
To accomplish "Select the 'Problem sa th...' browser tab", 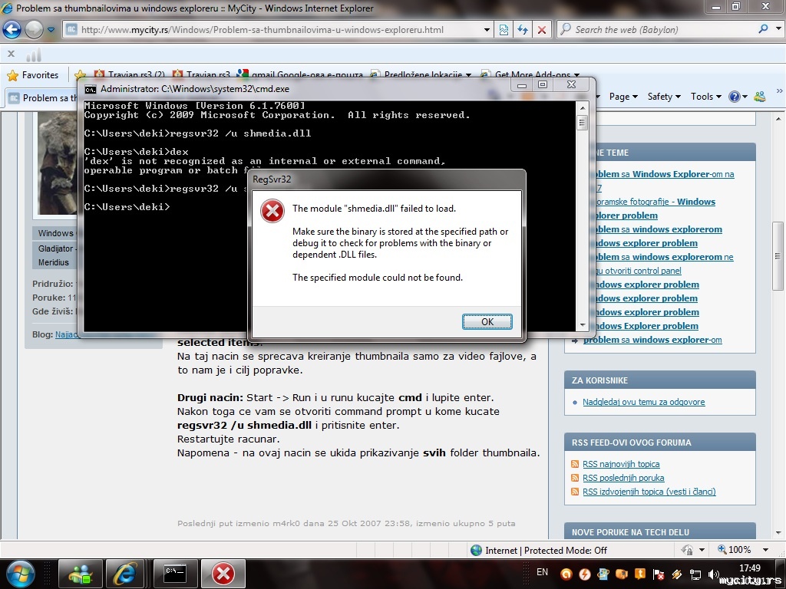I will [x=43, y=97].
